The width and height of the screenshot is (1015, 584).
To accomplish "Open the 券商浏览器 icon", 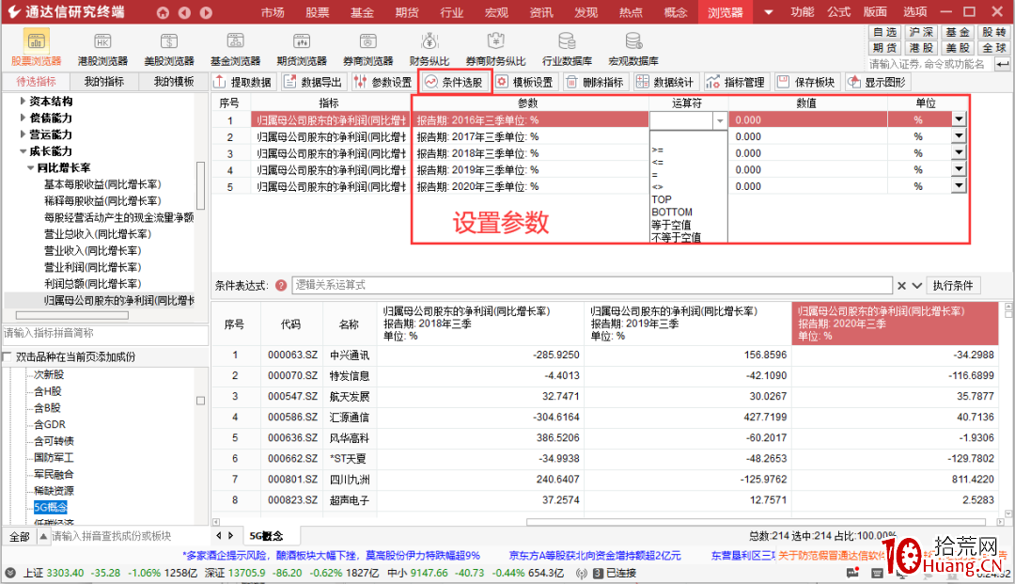I will point(367,49).
